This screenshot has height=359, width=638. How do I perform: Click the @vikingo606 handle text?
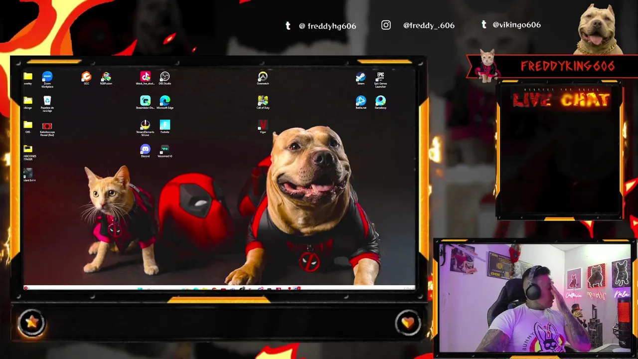point(516,24)
